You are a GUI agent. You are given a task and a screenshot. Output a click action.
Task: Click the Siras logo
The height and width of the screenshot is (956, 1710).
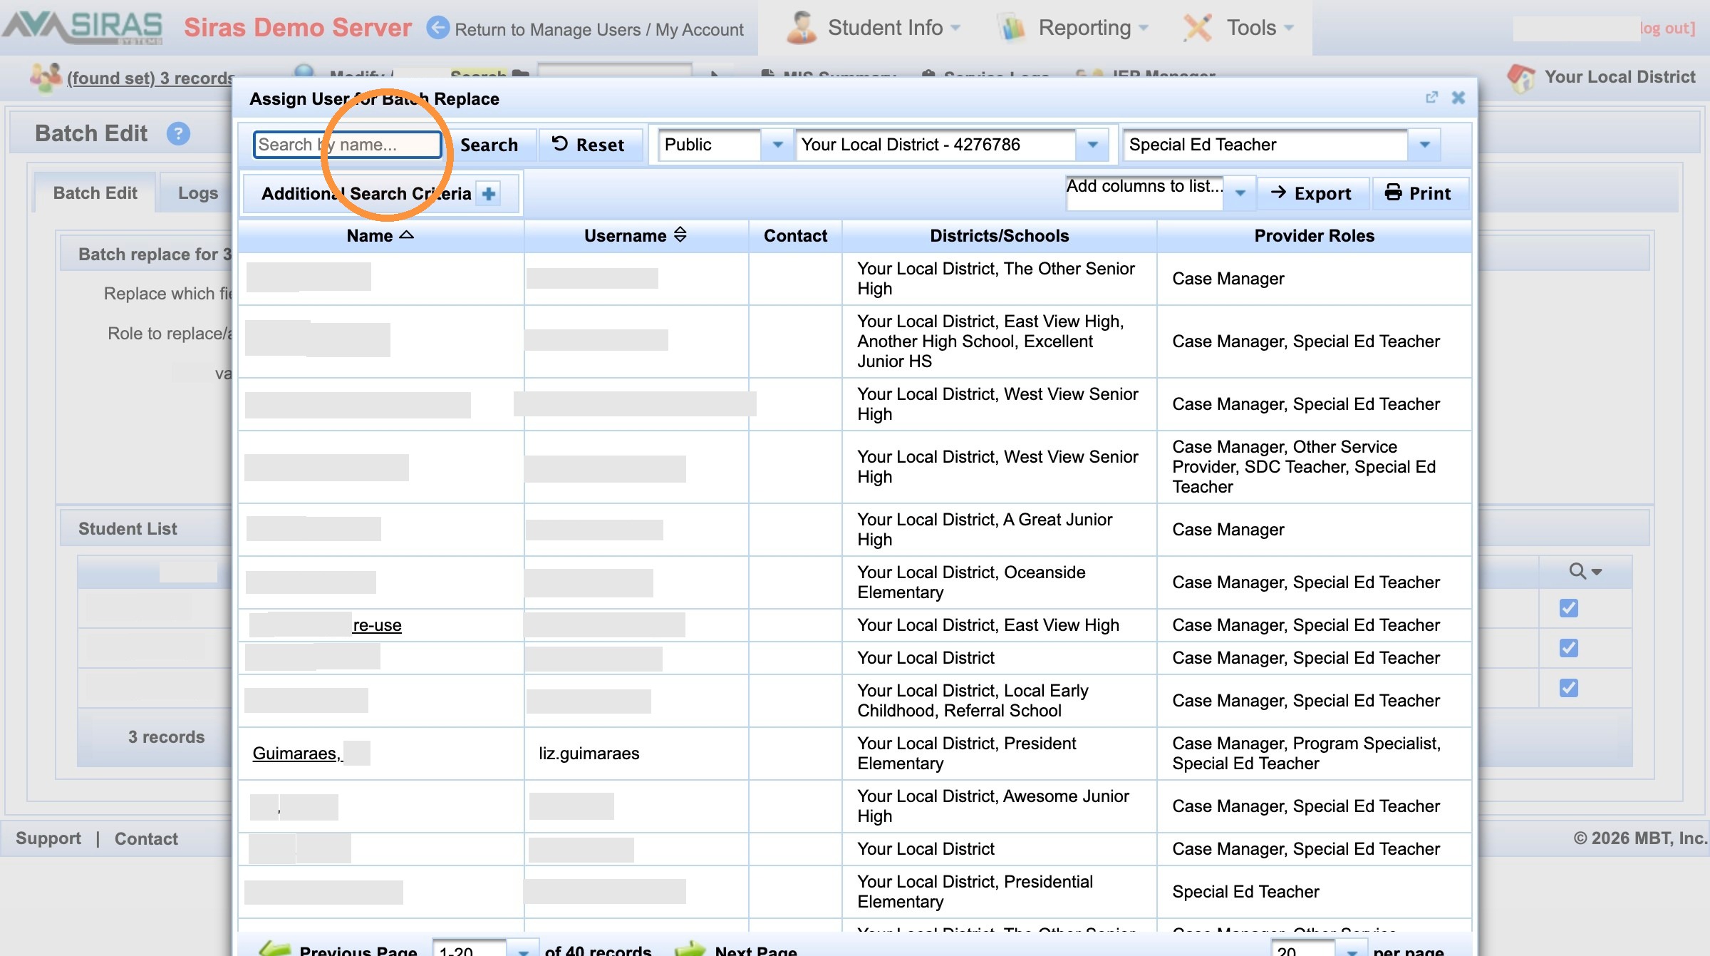[83, 27]
